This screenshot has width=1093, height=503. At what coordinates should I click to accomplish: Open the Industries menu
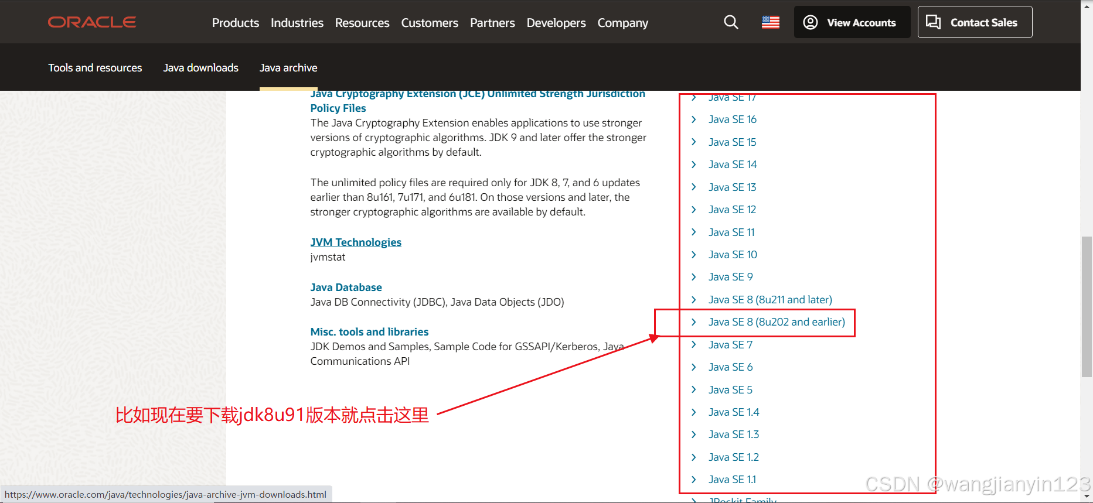(297, 23)
